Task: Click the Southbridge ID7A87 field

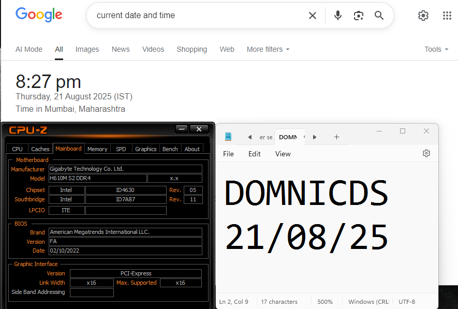Action: pos(126,199)
